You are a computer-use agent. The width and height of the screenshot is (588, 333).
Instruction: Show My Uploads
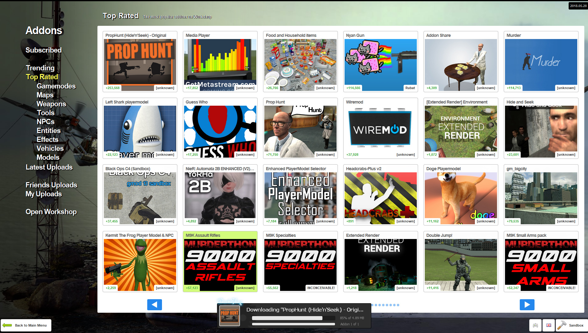(44, 194)
